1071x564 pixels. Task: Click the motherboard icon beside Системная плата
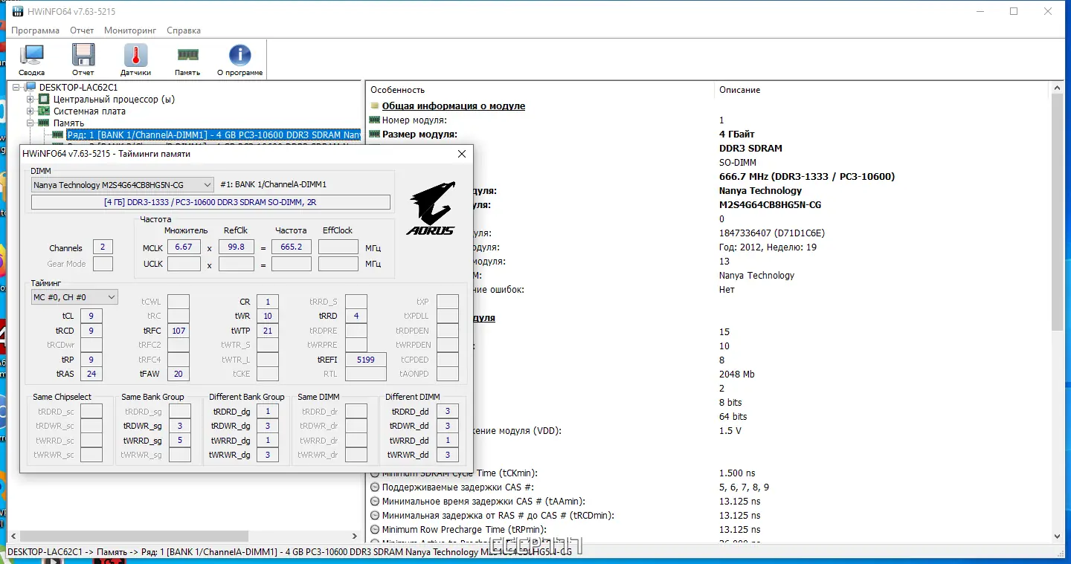tap(44, 111)
